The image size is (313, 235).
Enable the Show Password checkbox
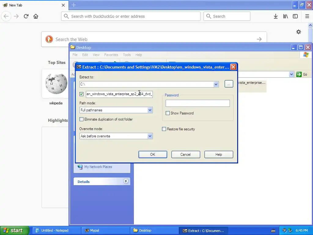168,113
